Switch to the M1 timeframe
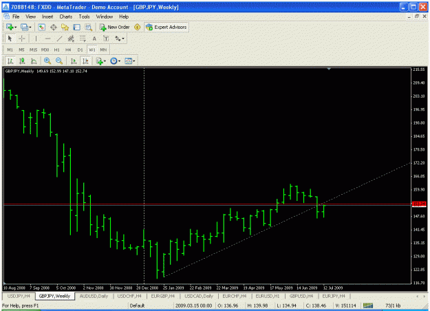430x311 pixels. pos(10,50)
